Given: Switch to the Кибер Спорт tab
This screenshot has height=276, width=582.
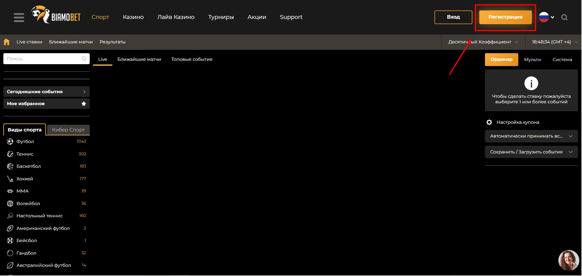Looking at the screenshot, I should (x=68, y=130).
